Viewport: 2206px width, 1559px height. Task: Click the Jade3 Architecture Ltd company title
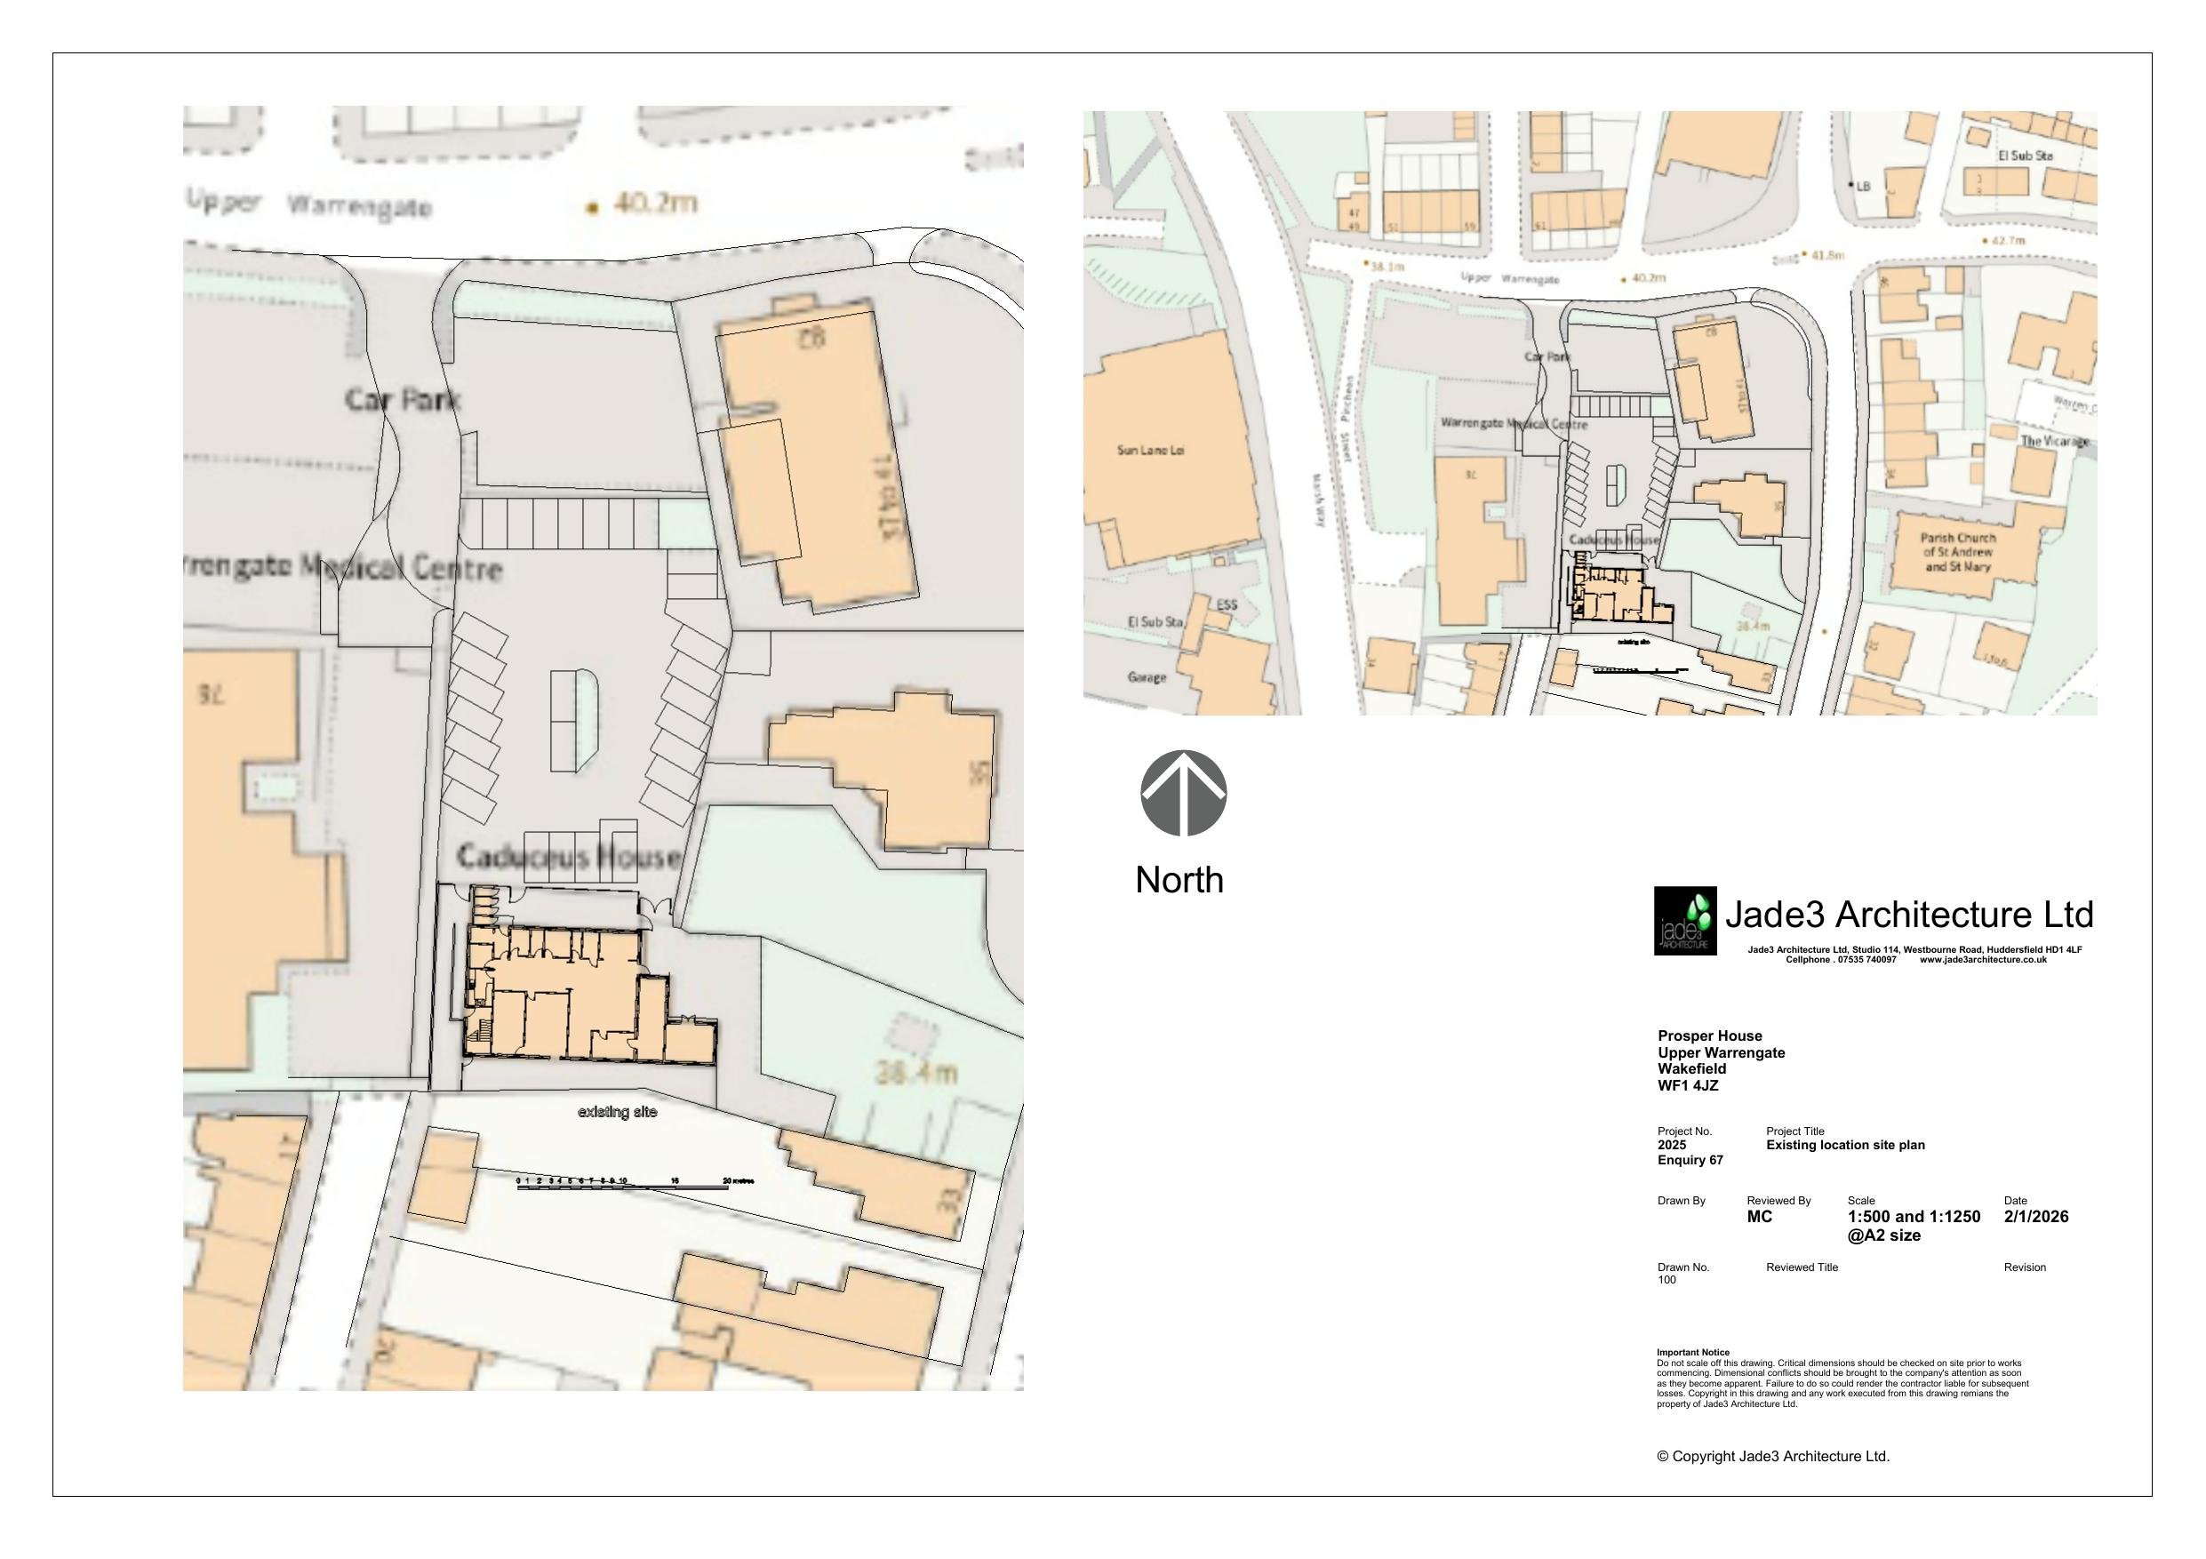click(x=1909, y=915)
